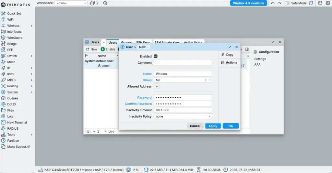Open the Dot1X section
332x173 pixels.
(x=12, y=104)
